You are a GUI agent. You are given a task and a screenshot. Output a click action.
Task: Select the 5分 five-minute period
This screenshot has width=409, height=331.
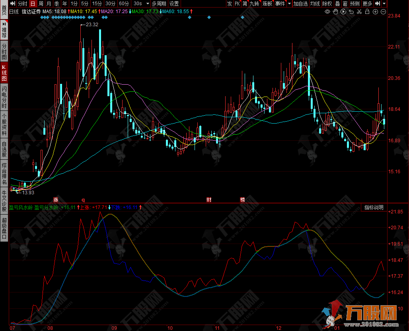(85, 4)
